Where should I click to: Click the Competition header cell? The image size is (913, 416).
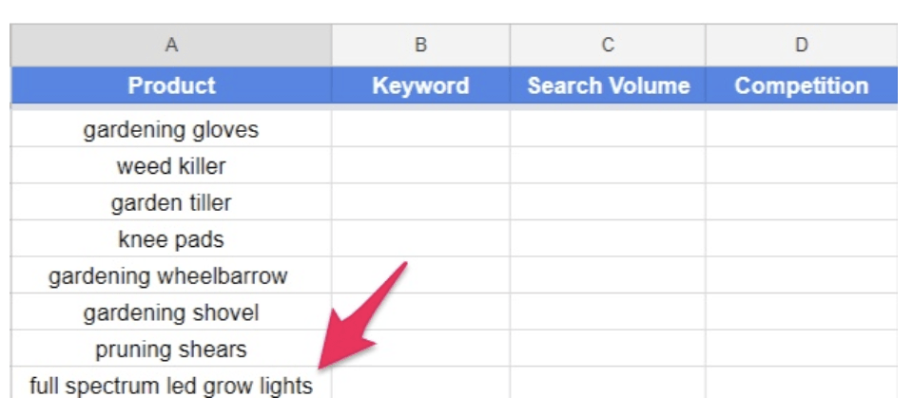tap(802, 85)
